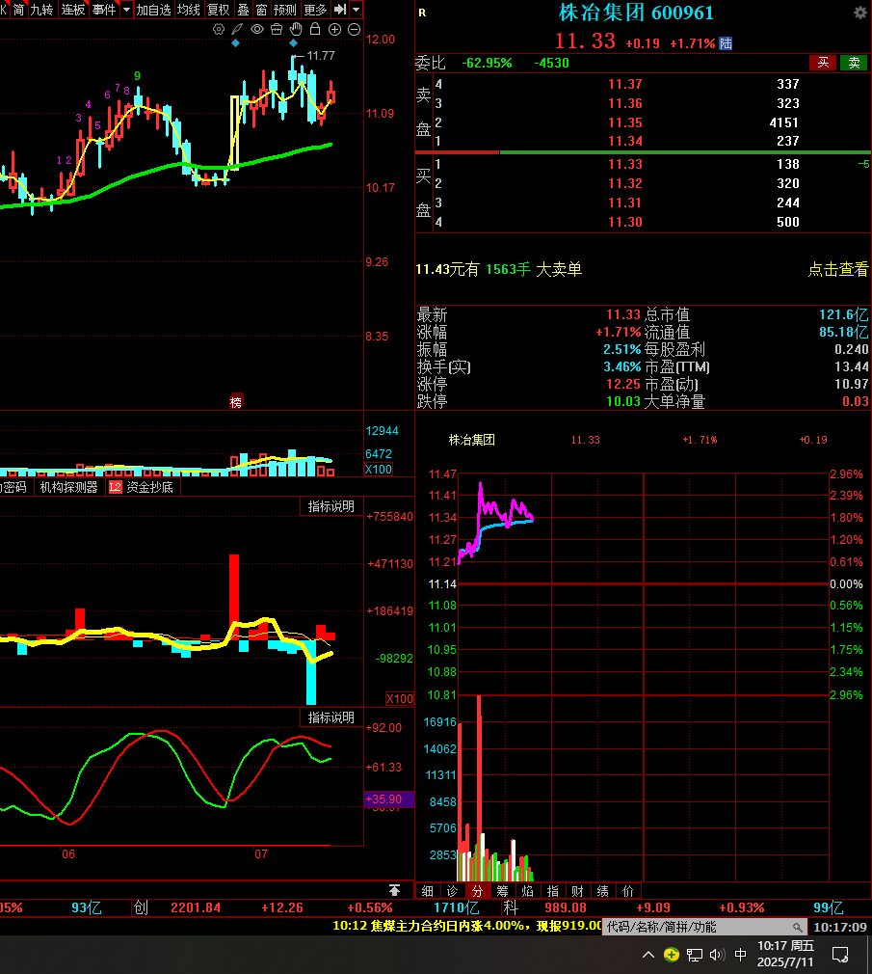
Task: Click the scrolling 焦煤主力合约 news ticker
Action: click(466, 926)
